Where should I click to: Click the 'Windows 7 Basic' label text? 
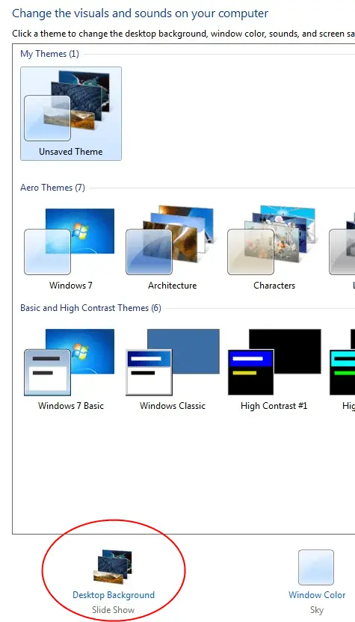70,406
